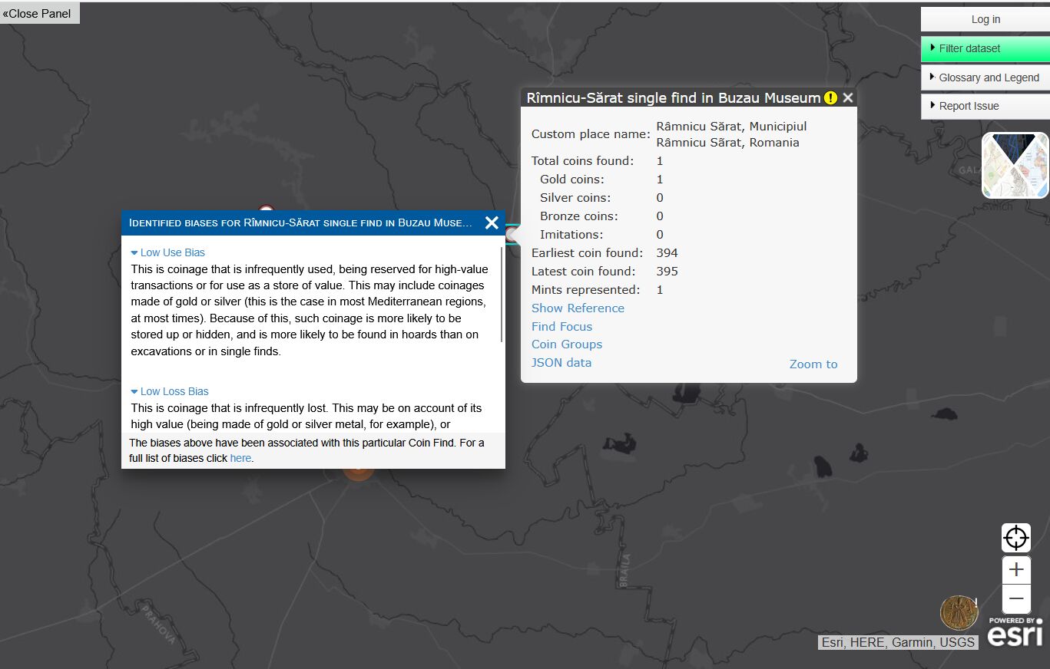The image size is (1050, 669).
Task: Click the biases dialog scrollbar
Action: [502, 295]
